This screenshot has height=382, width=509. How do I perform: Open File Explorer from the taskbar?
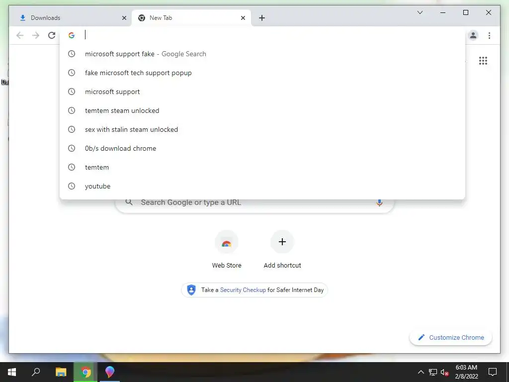61,372
